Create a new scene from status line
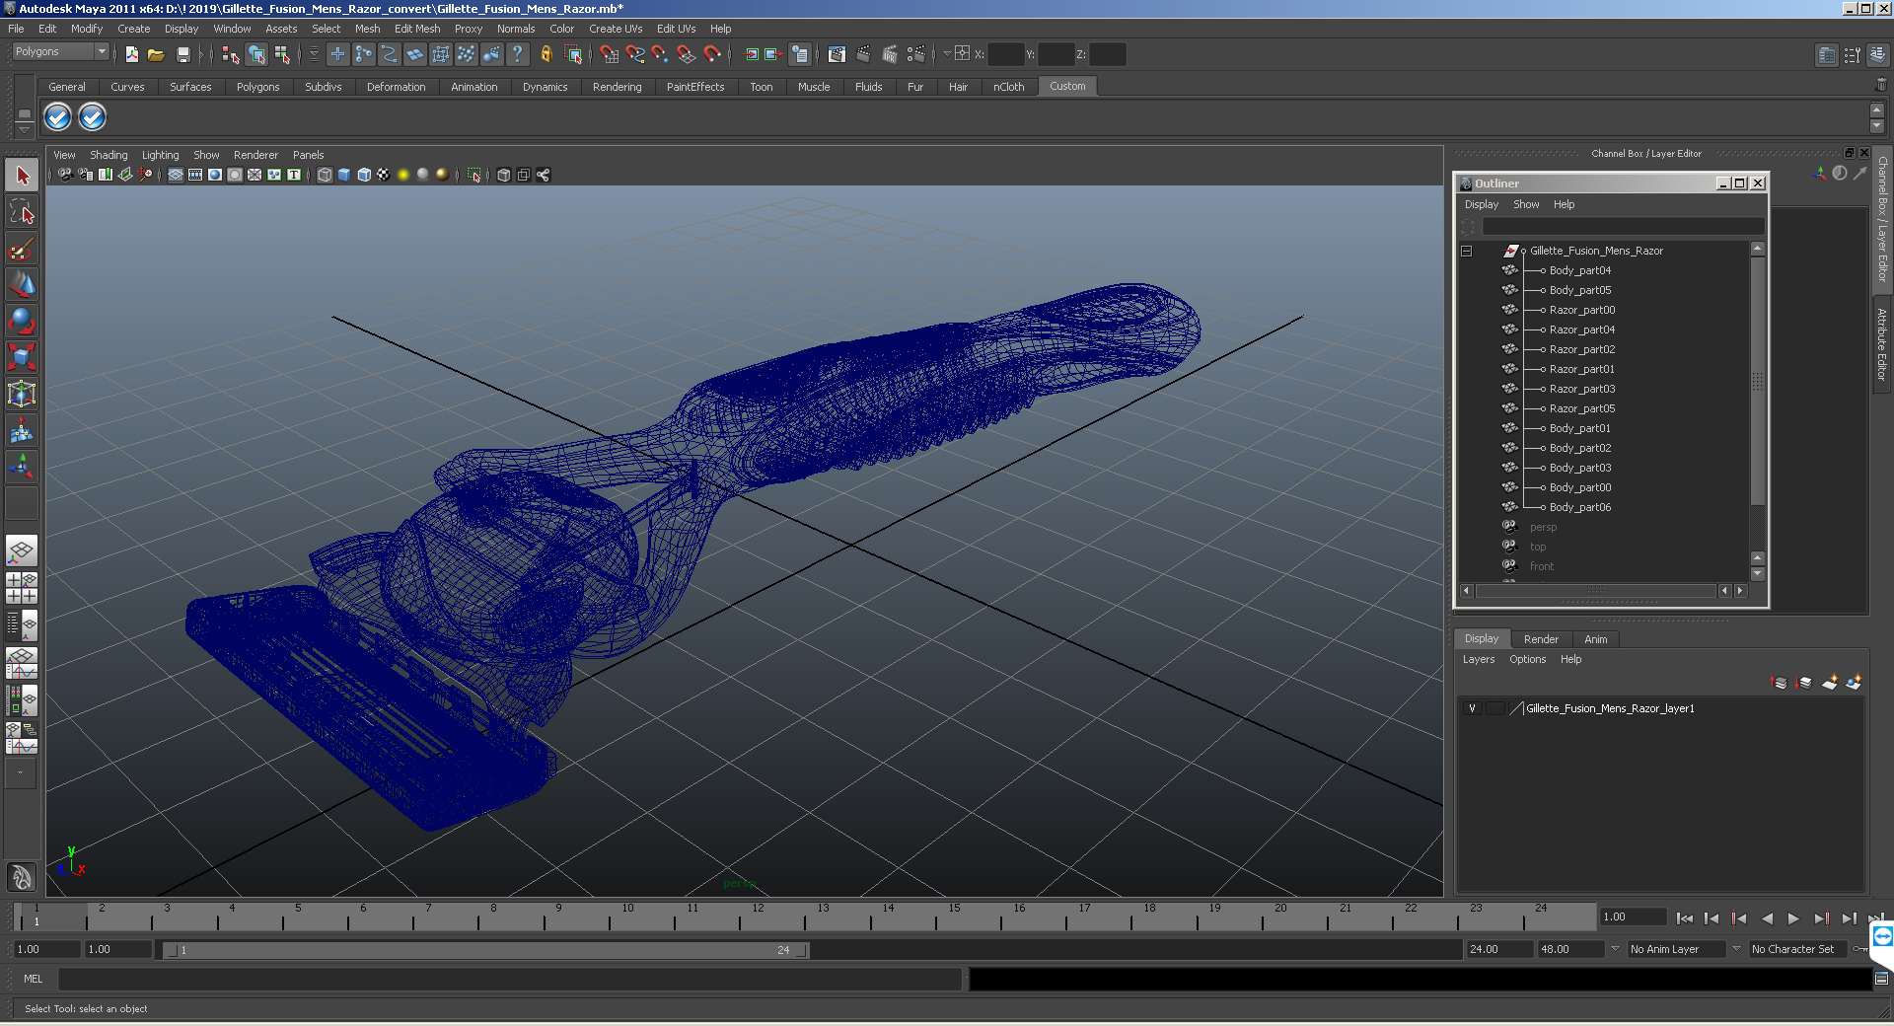1894x1026 pixels. (x=131, y=54)
